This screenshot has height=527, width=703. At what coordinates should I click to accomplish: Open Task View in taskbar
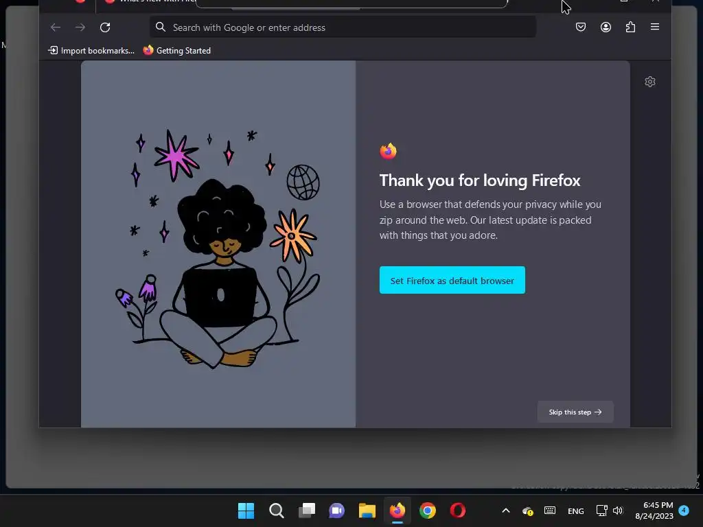(307, 511)
